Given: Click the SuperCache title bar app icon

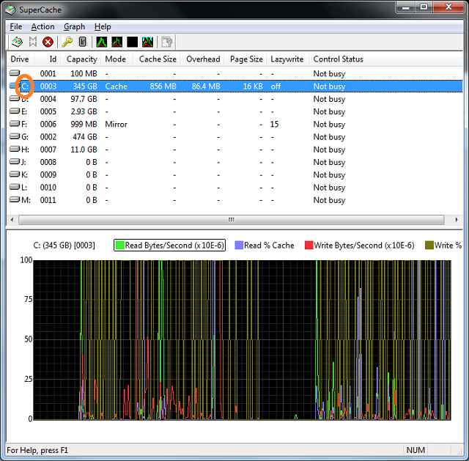Looking at the screenshot, I should 10,10.
